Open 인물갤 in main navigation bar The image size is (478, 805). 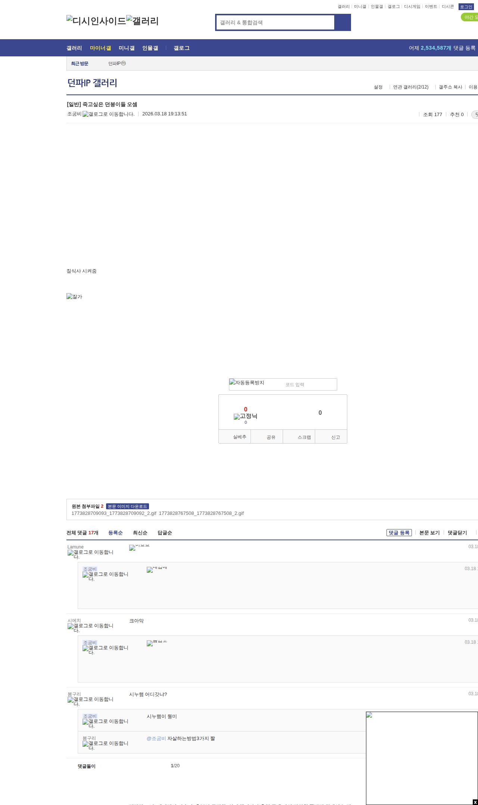coord(150,48)
